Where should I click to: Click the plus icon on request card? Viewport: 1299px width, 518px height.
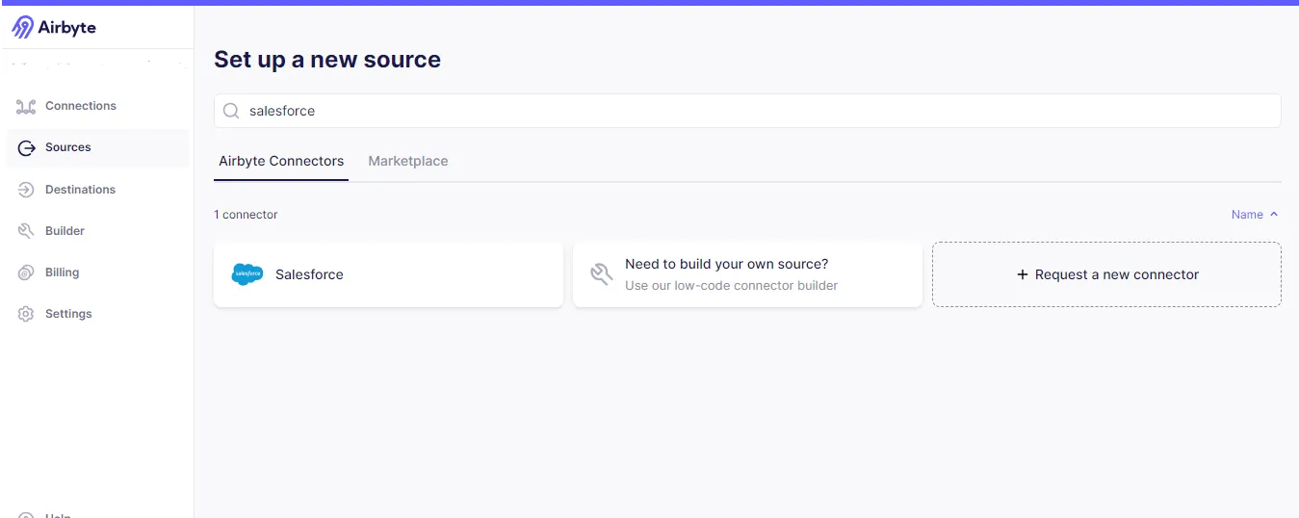[1023, 274]
